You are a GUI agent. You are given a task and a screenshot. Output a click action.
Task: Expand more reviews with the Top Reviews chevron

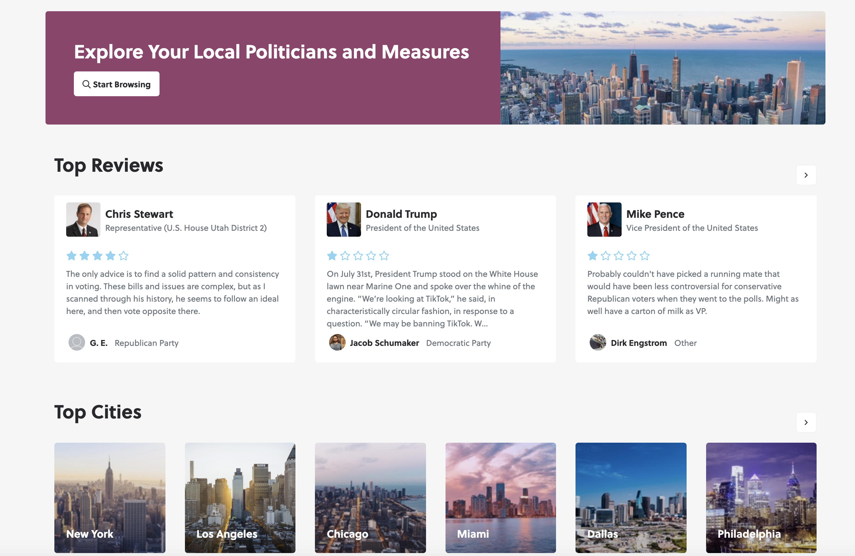[x=806, y=175]
